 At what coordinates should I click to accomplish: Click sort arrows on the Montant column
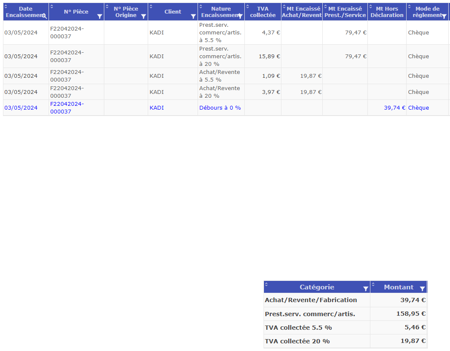coord(373,283)
